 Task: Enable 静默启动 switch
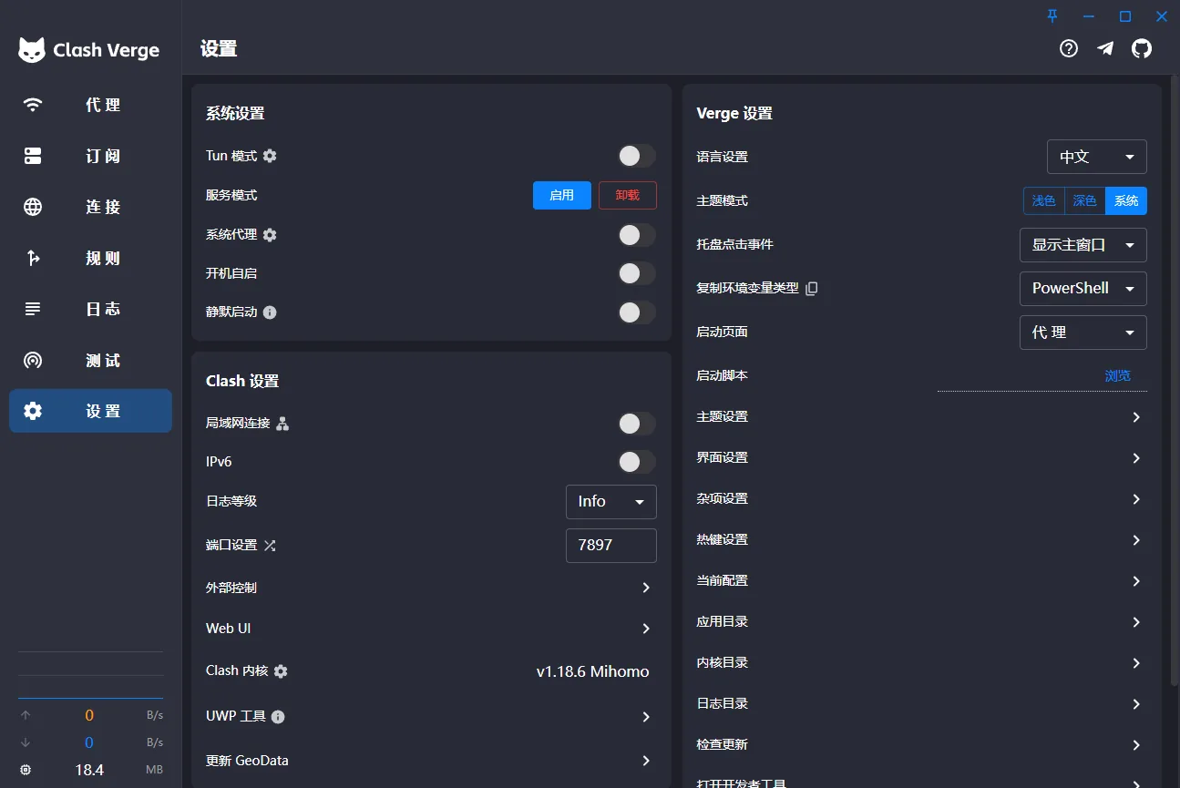637,312
